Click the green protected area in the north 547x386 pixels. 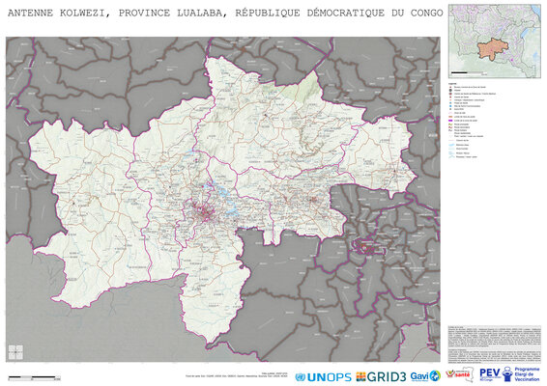coord(301,90)
